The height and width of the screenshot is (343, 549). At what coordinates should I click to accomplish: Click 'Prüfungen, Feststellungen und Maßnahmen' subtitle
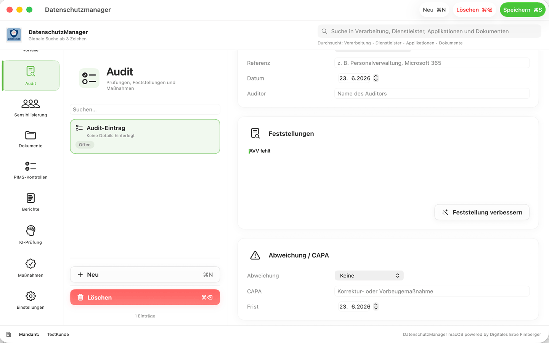[141, 85]
